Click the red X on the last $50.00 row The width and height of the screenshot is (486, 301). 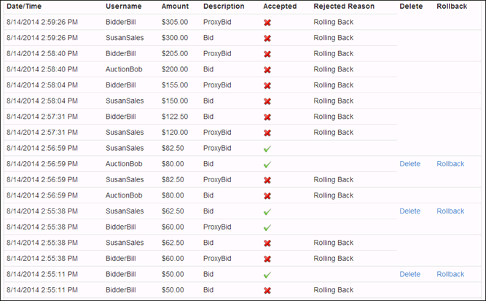click(x=267, y=291)
